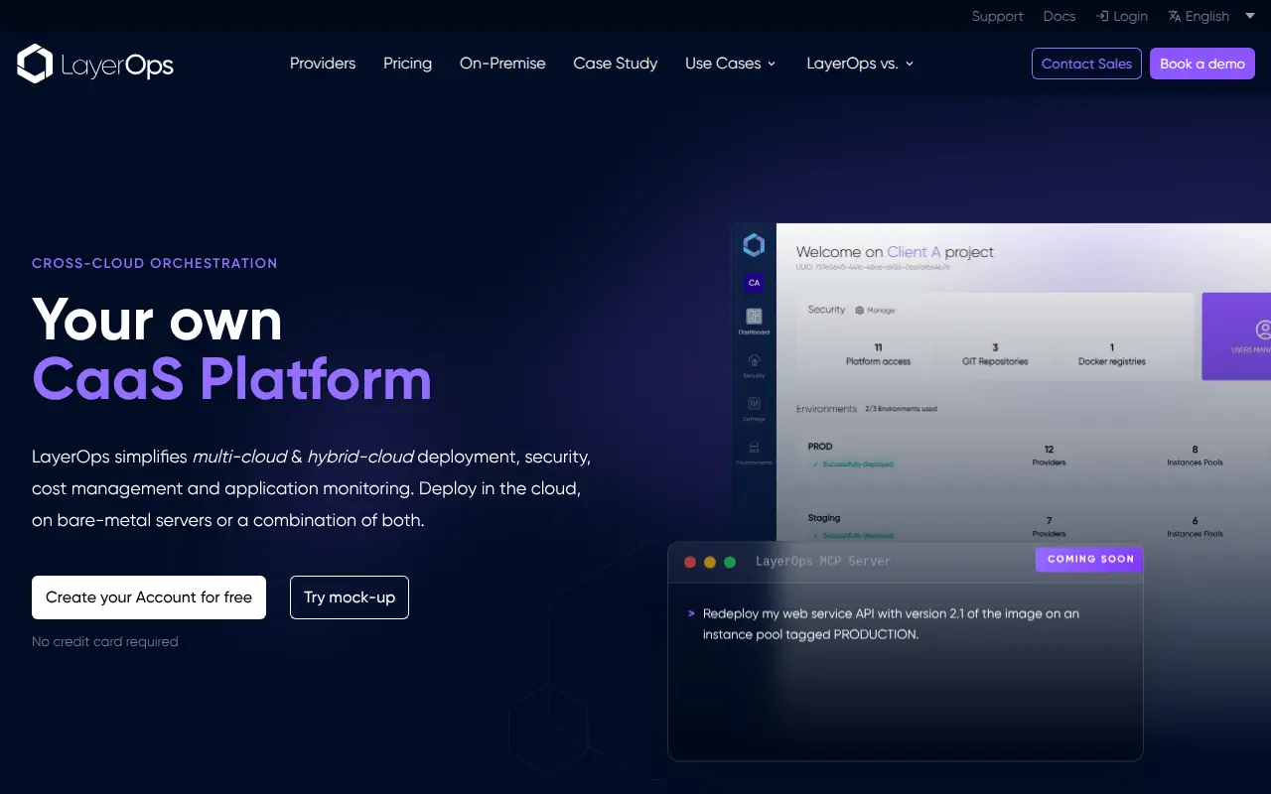Click the "multi-cloud" italic text in description
The height and width of the screenshot is (794, 1271).
coord(239,457)
